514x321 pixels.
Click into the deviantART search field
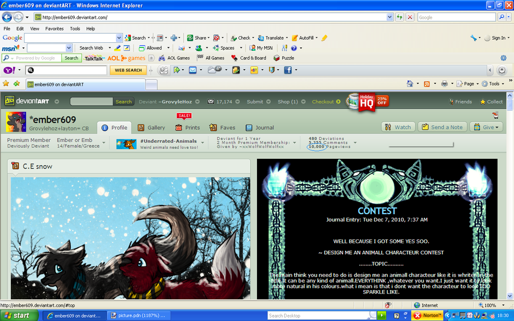pos(91,102)
